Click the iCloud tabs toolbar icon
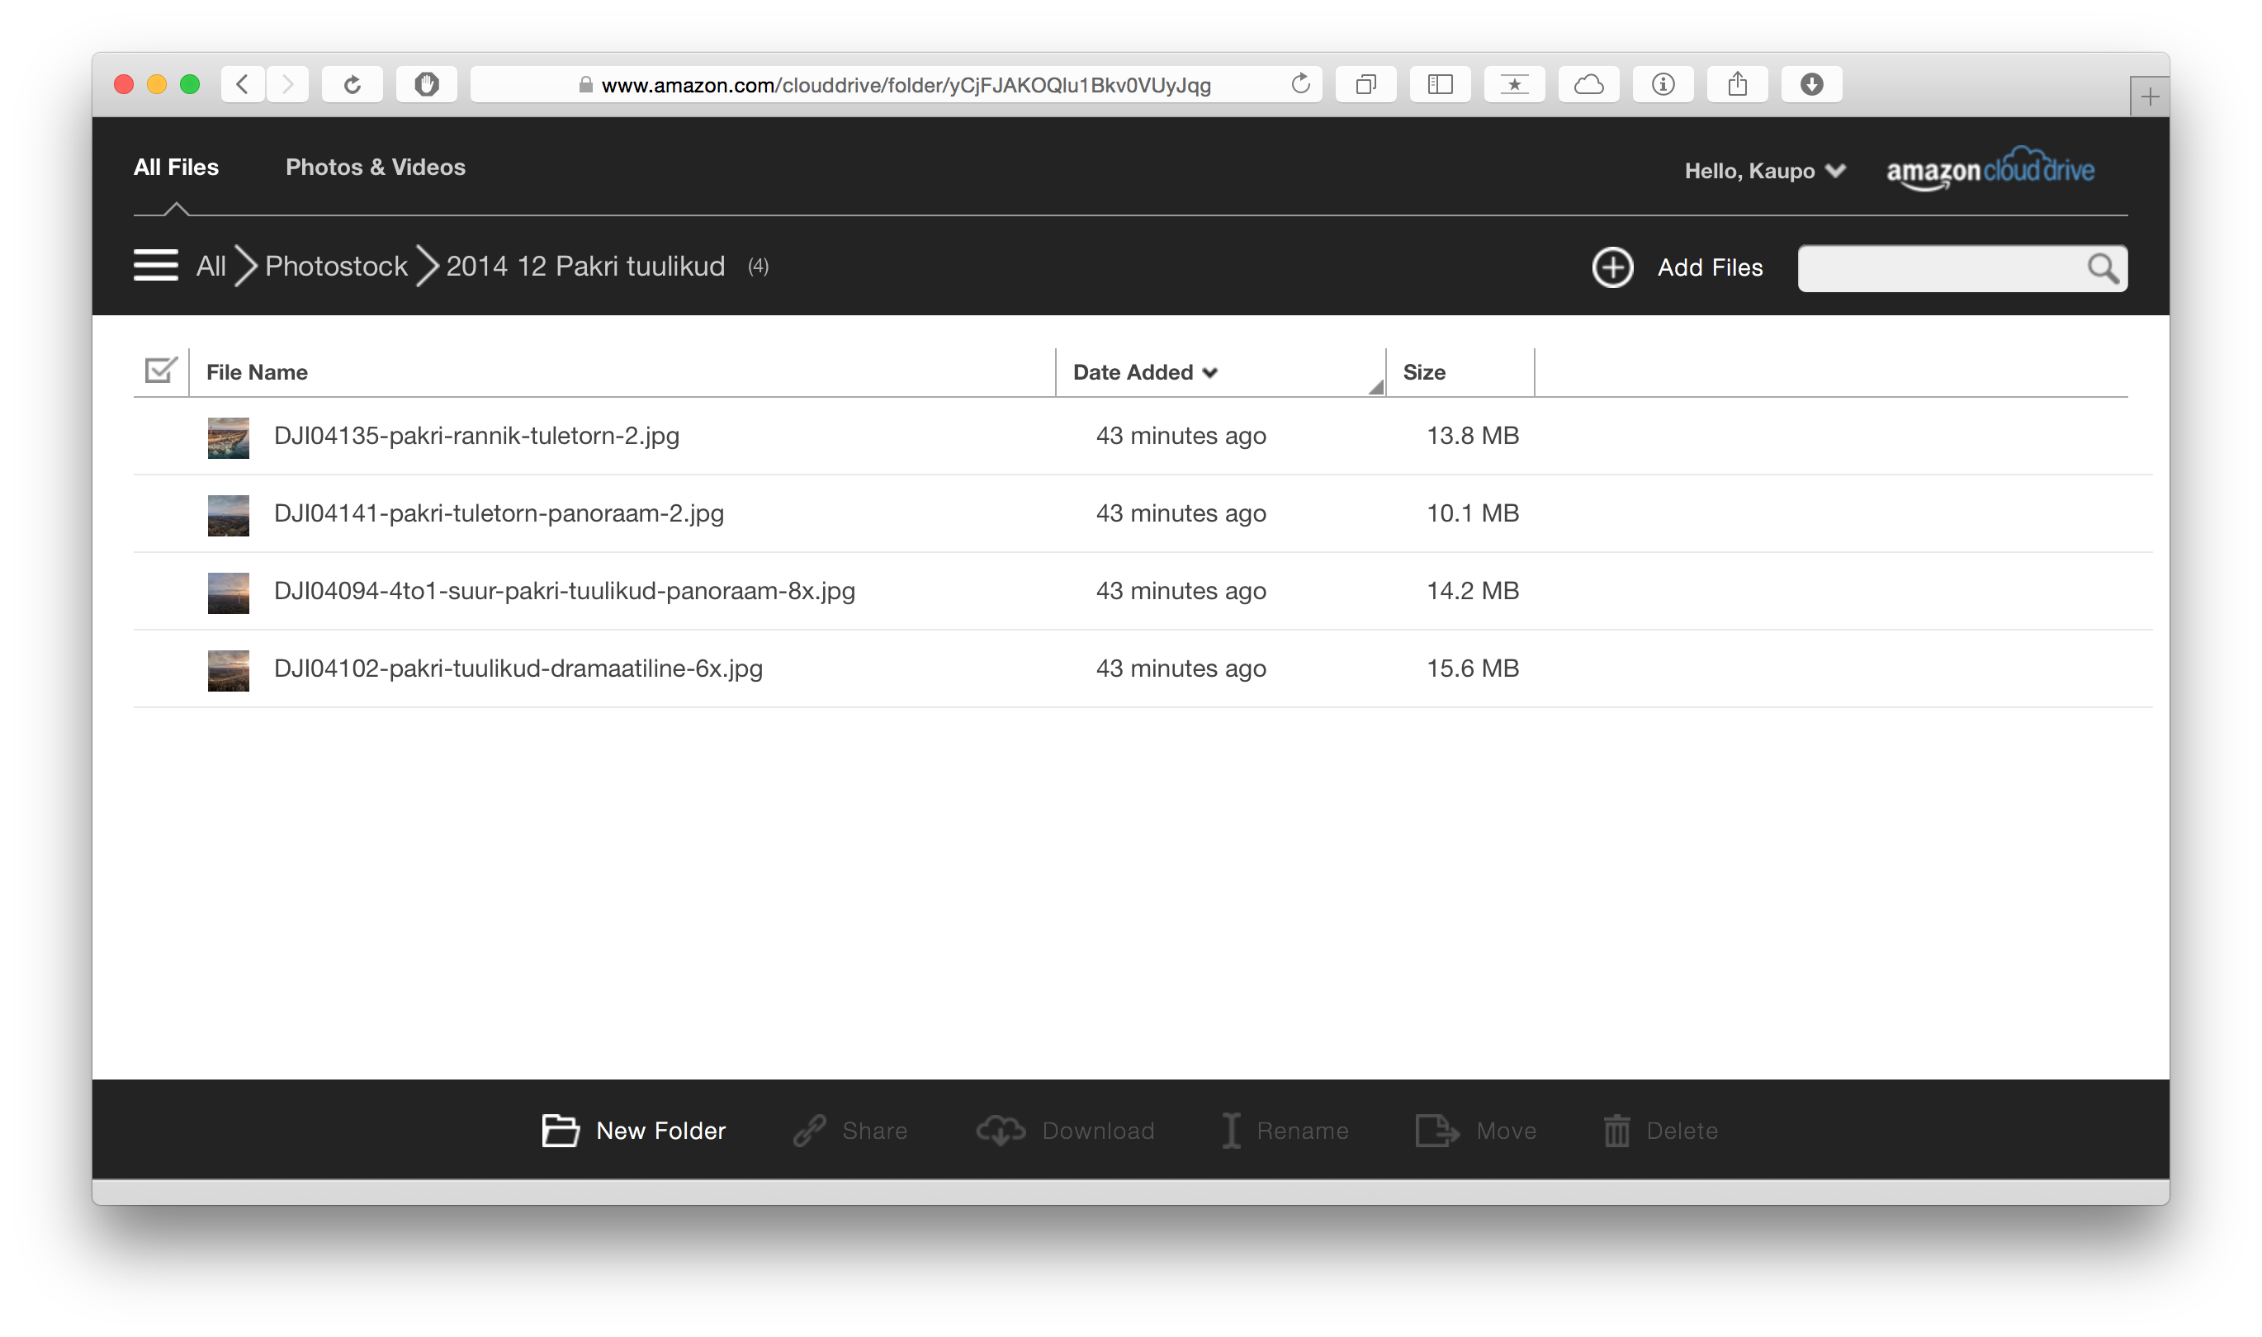This screenshot has width=2262, height=1337. point(1588,85)
